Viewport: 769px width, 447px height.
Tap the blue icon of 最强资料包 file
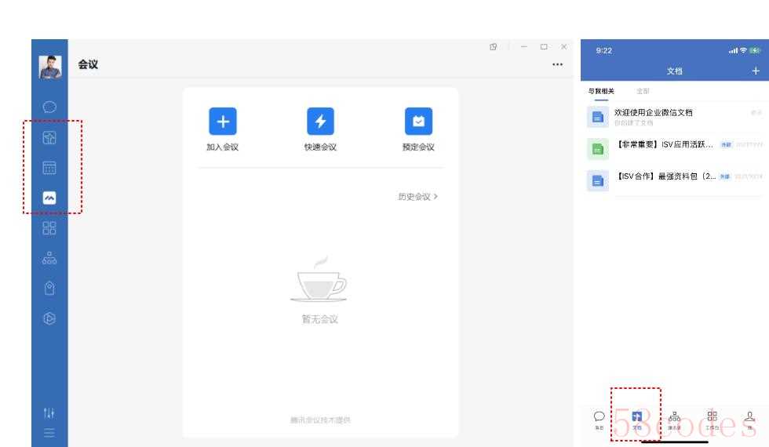[x=598, y=181]
